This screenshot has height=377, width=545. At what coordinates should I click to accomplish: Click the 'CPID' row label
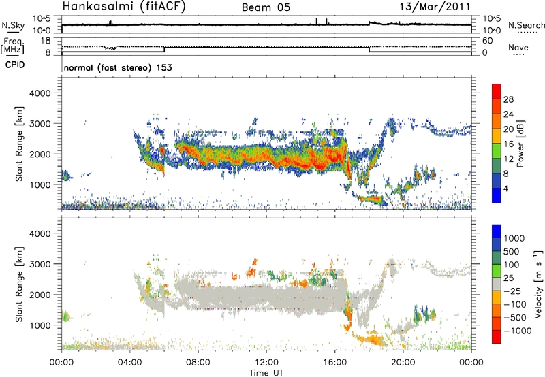pyautogui.click(x=15, y=65)
